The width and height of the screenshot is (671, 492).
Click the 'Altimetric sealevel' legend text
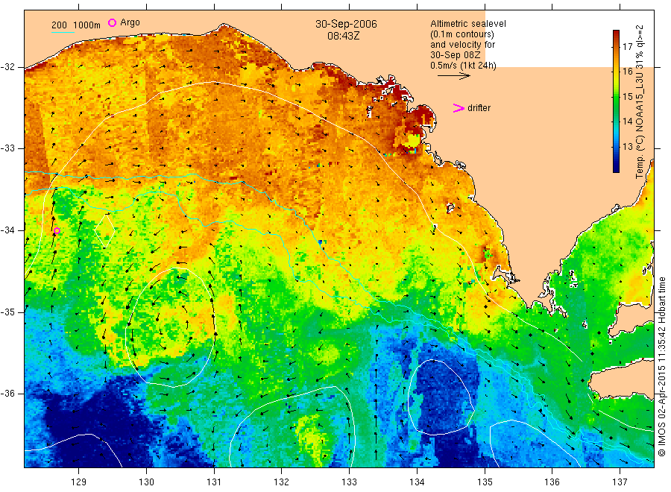(468, 24)
